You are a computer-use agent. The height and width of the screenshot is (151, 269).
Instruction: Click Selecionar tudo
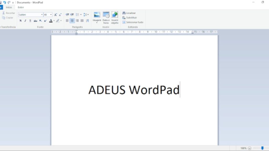pos(133,22)
